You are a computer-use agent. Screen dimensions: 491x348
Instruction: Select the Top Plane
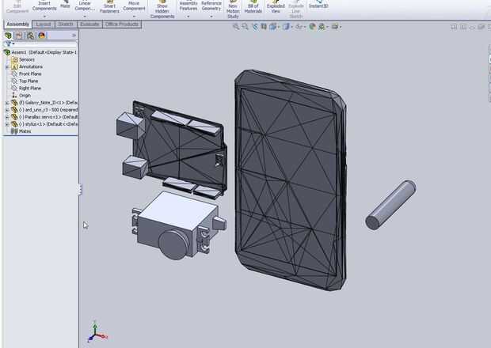coord(25,81)
